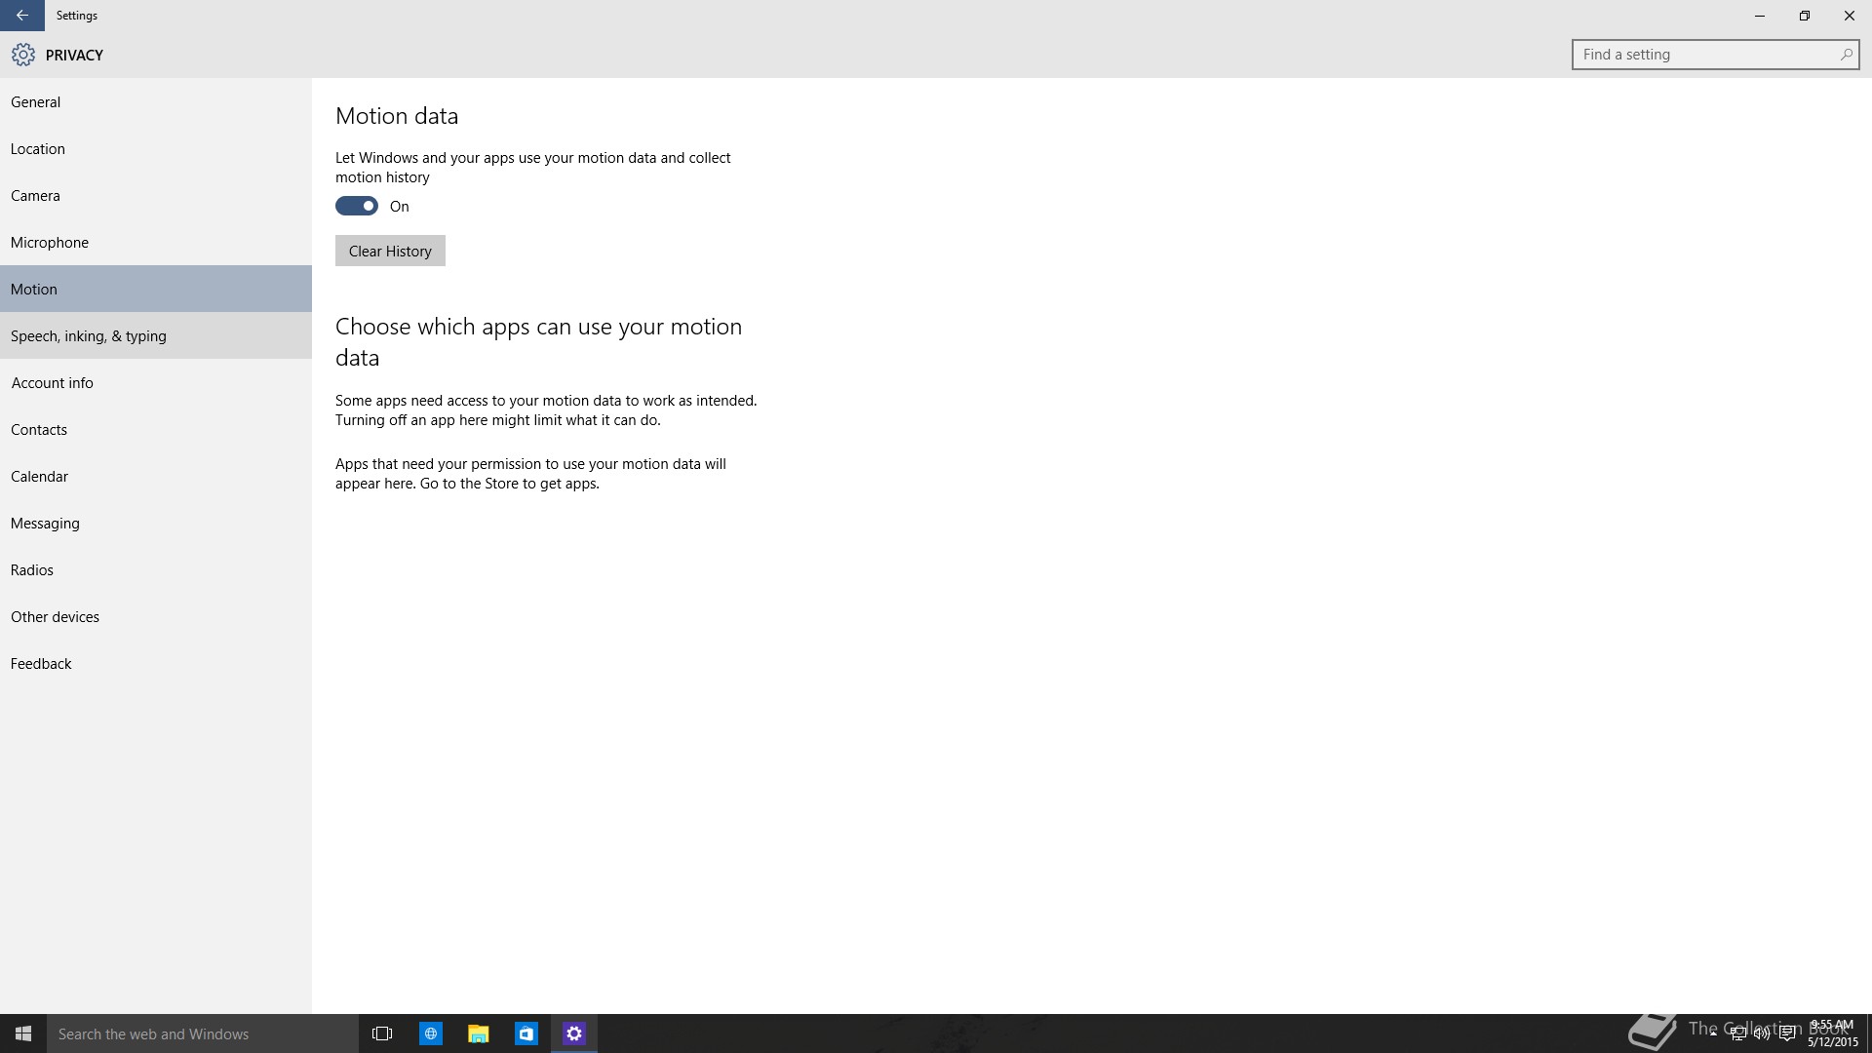The width and height of the screenshot is (1872, 1053).
Task: Click the 'Settings' window title text
Action: click(x=77, y=16)
